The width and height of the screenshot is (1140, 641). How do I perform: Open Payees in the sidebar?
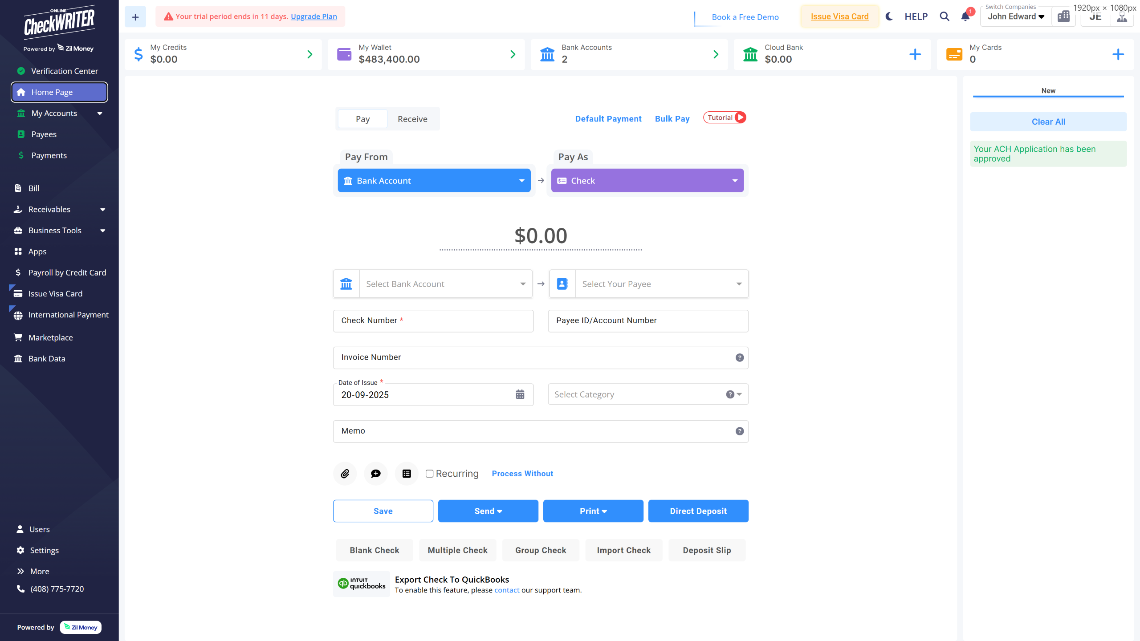[44, 134]
